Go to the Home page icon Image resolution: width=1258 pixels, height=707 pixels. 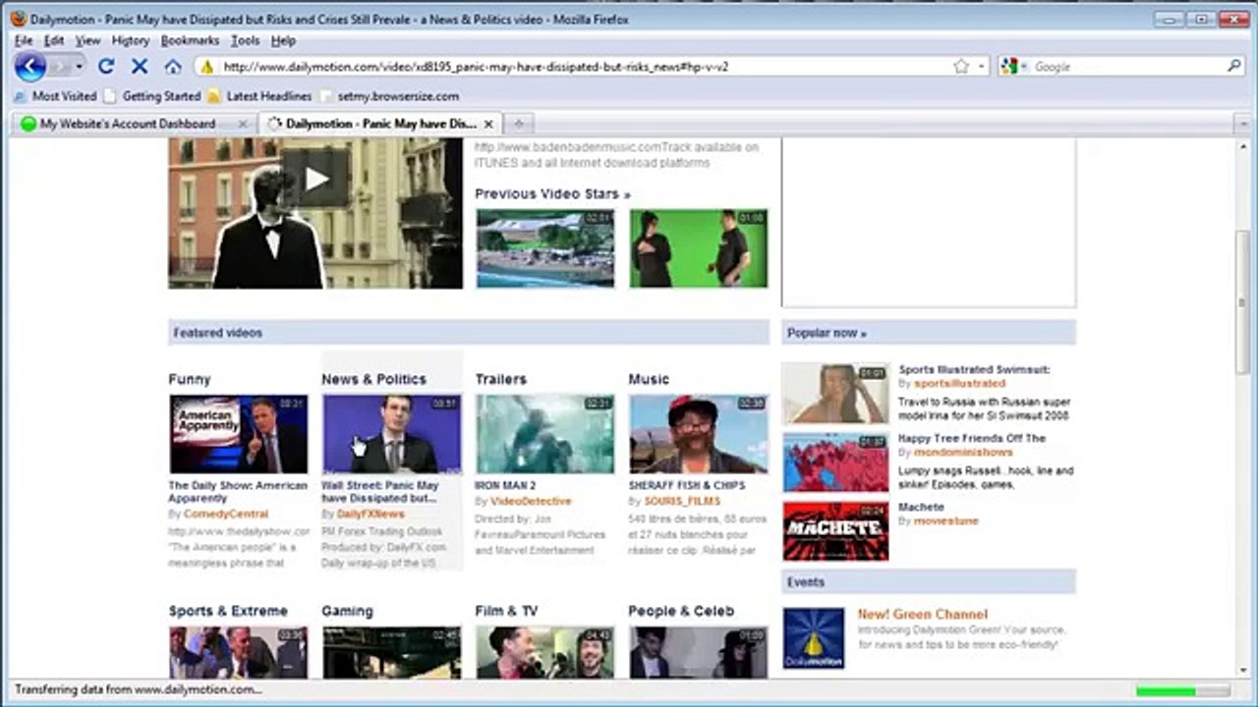click(x=173, y=67)
